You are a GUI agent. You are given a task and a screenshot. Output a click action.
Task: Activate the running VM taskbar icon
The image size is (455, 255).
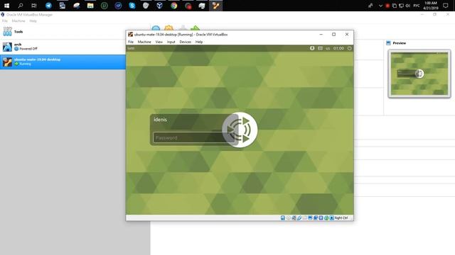click(x=215, y=6)
